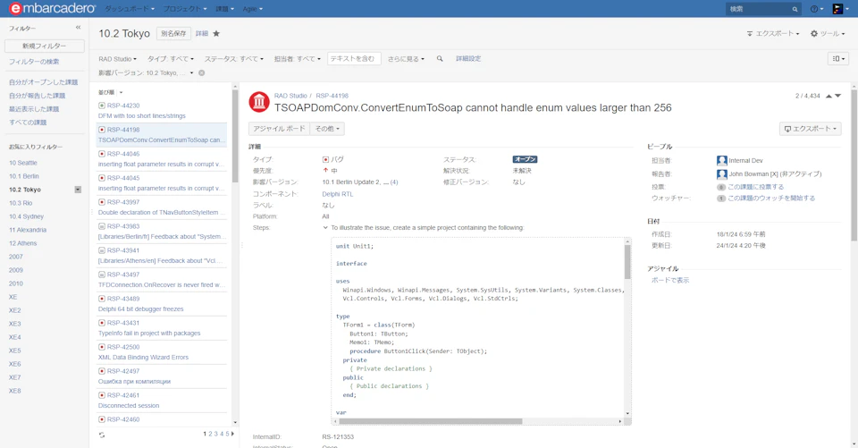This screenshot has height=448, width=858.
Task: Click the watchers count badge
Action: point(721,199)
